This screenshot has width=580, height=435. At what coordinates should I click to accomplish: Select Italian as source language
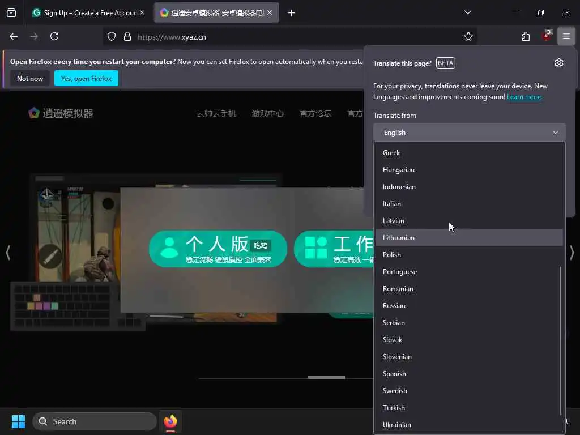[x=470, y=204]
